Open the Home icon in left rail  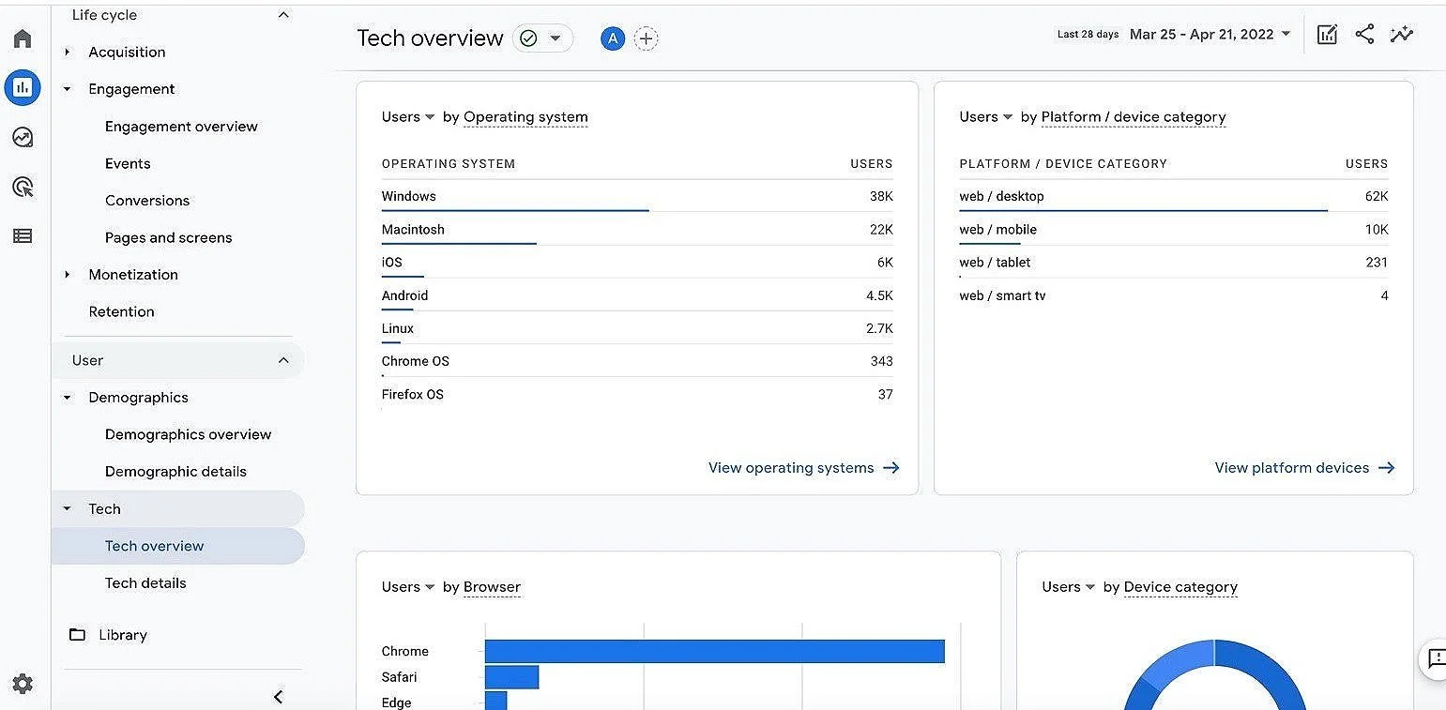click(23, 38)
